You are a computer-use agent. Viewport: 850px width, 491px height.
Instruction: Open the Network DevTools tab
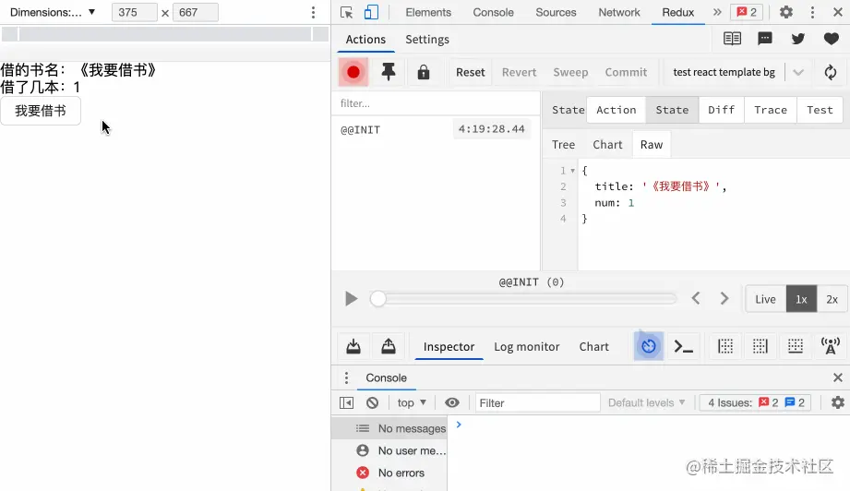click(618, 12)
